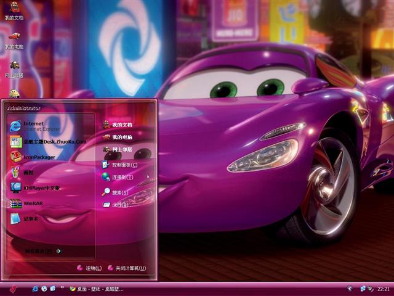Expand the 连接到(T) submenu
Viewport: 394px width, 296px height.
tap(123, 177)
